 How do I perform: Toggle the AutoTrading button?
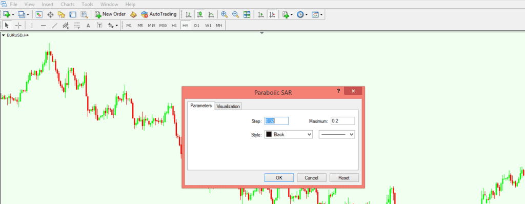(x=159, y=14)
